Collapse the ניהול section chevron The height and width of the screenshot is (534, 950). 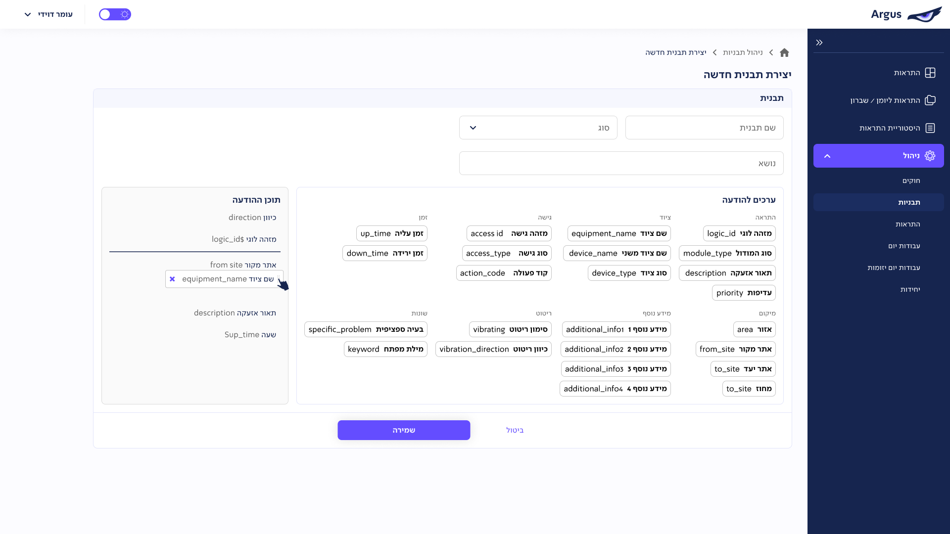(827, 156)
